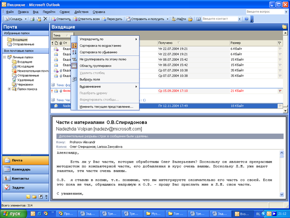This screenshot has width=290, height=218.
Task: Open Отправить и получить dropdown arrow
Action: click(x=167, y=19)
